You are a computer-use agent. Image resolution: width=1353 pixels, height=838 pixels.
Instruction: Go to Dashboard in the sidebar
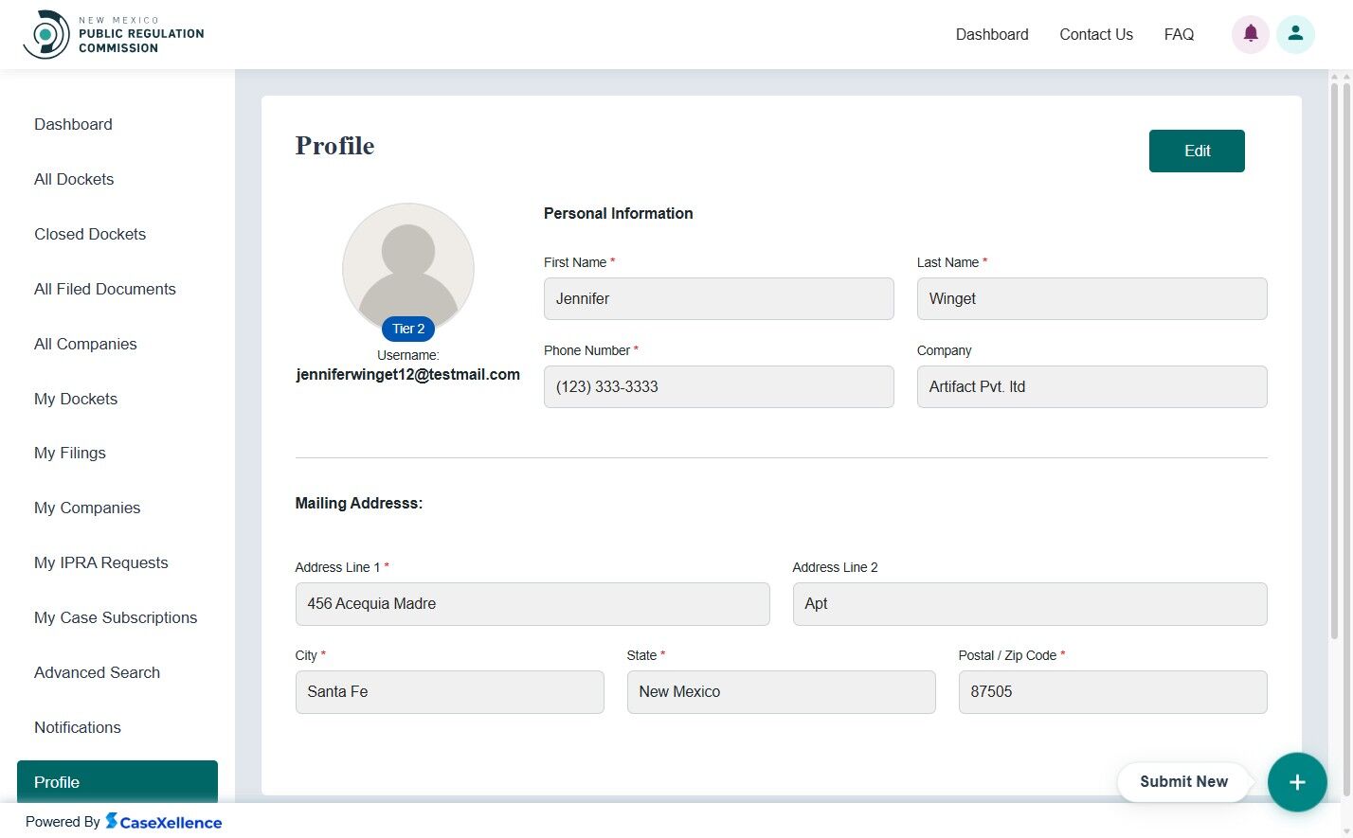tap(73, 124)
